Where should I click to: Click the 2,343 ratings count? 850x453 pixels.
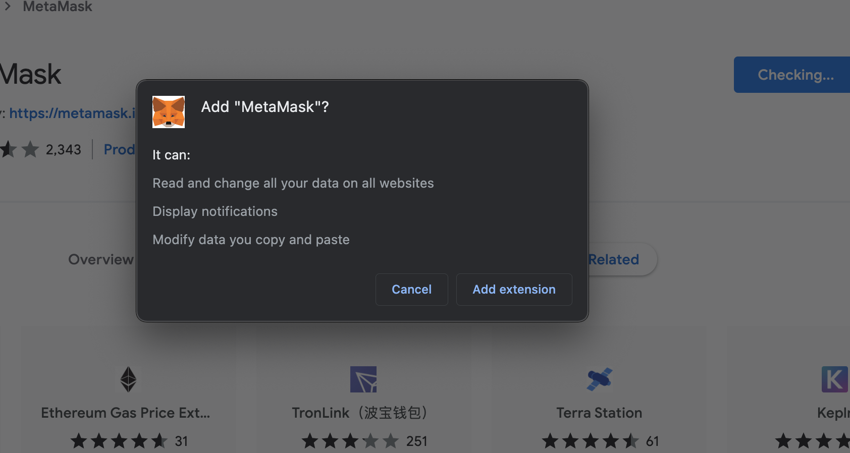pyautogui.click(x=64, y=149)
